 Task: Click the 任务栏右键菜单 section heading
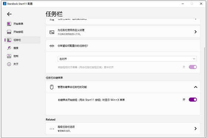pos(54,78)
